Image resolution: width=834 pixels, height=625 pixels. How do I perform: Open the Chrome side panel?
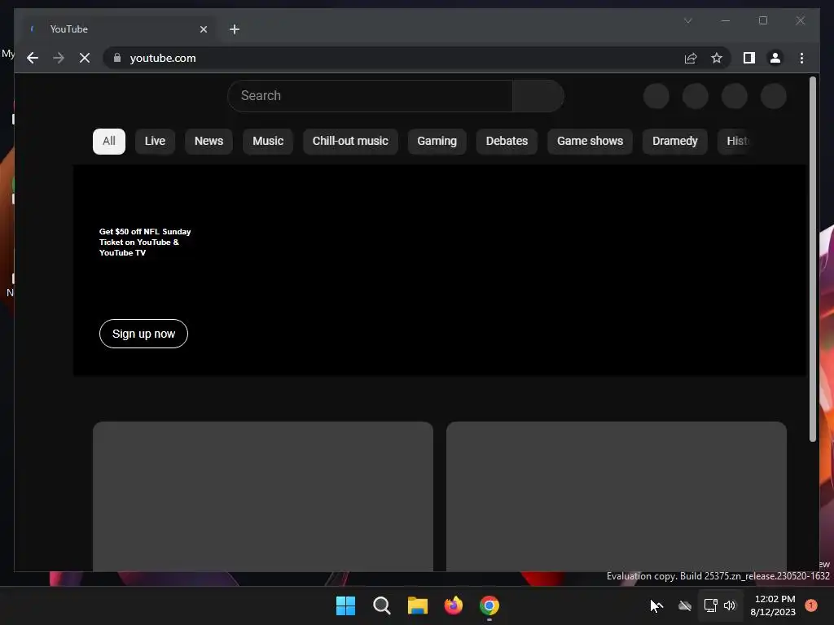pos(749,58)
